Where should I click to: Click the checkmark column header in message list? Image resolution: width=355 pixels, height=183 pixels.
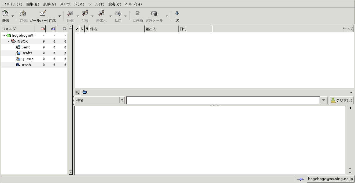[77, 29]
